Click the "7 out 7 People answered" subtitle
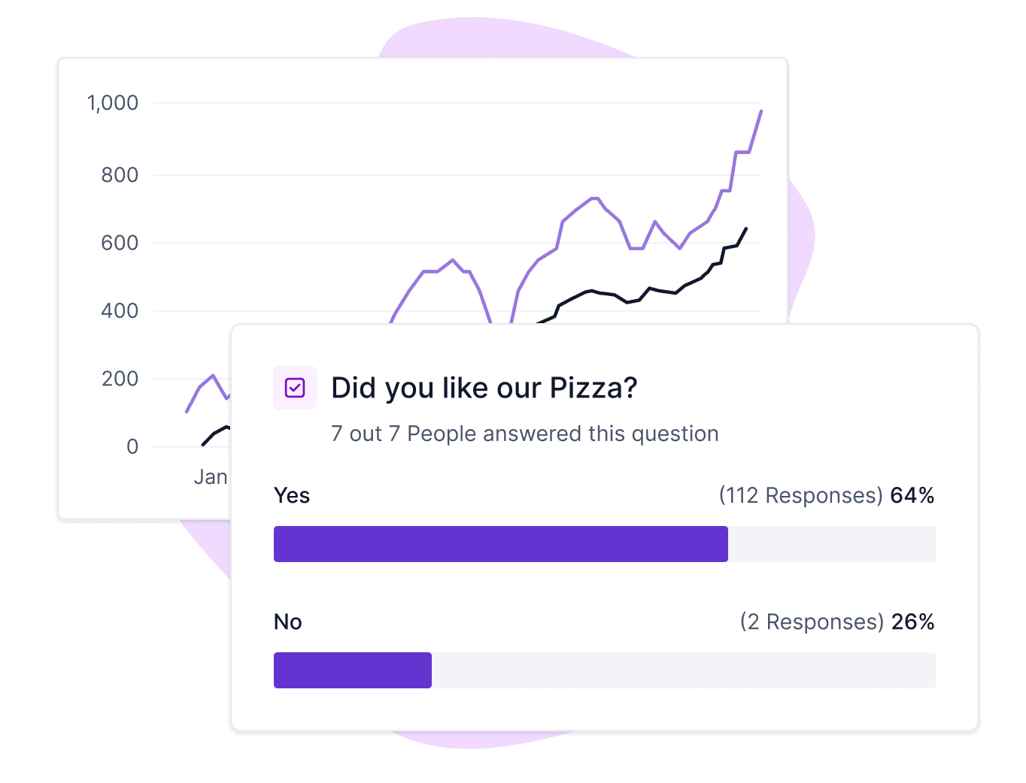This screenshot has width=1026, height=783. (524, 434)
